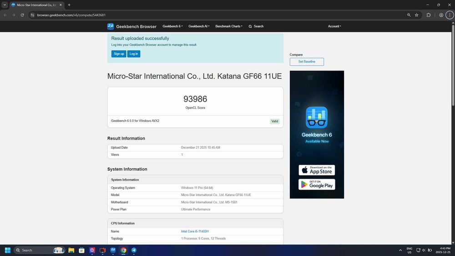Expand the Geekbench 6 dropdown menu
The width and height of the screenshot is (455, 256).
172,26
